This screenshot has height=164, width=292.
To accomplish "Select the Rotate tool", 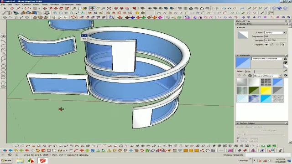I will click(x=61, y=8).
